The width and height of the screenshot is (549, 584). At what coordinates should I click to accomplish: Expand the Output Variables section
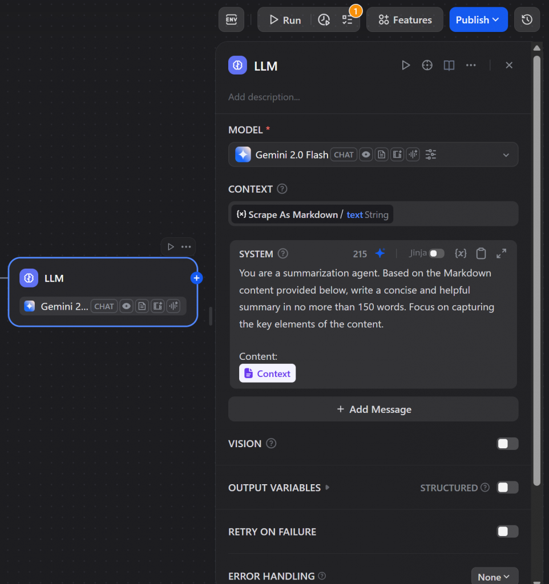pyautogui.click(x=328, y=488)
